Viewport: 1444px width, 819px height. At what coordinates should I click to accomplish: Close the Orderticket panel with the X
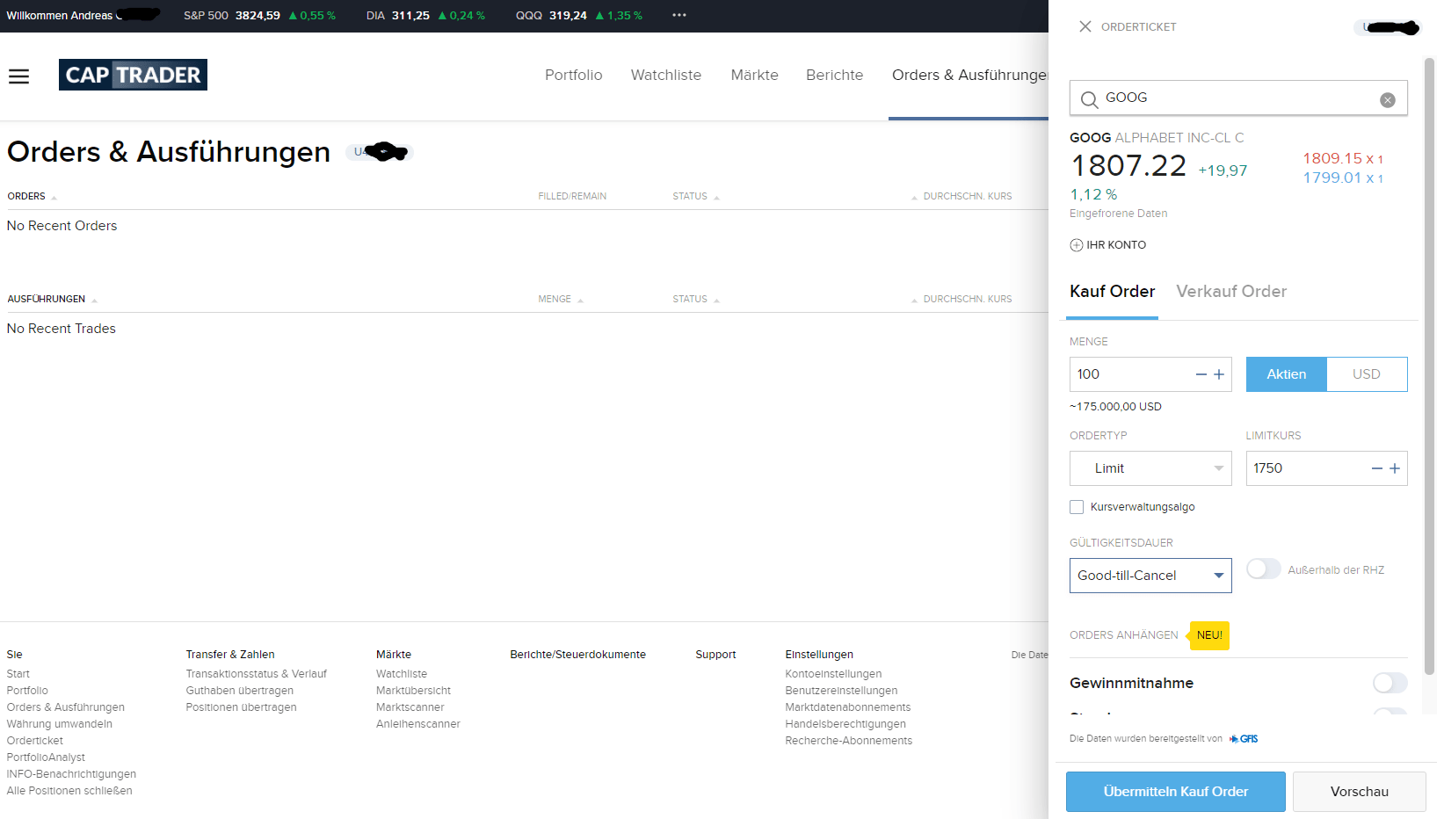tap(1085, 26)
